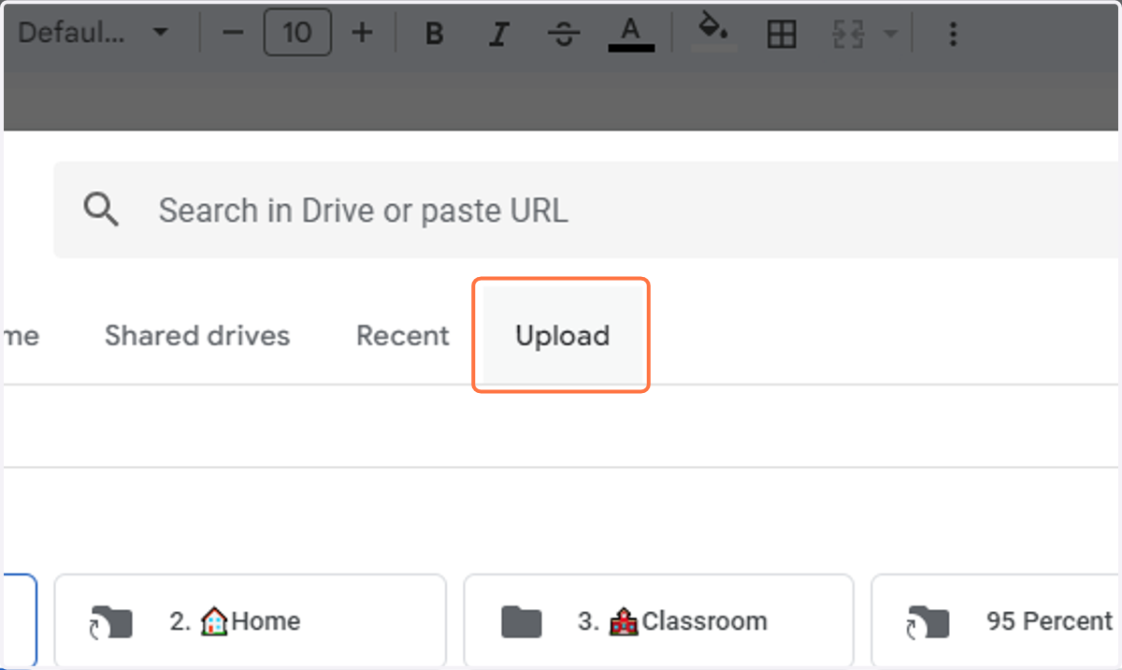
Task: Click the merge cells icon
Action: click(x=847, y=35)
